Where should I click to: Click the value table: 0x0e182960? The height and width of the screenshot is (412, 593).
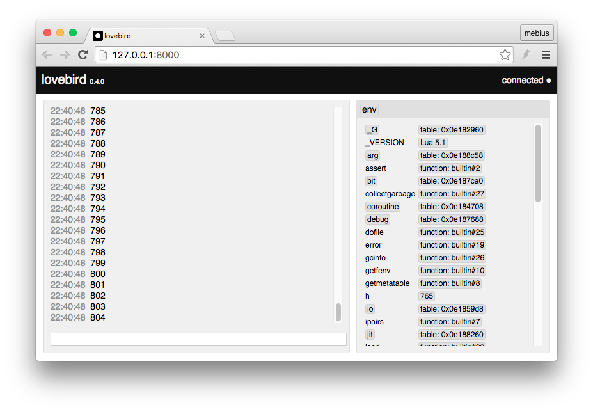click(452, 130)
